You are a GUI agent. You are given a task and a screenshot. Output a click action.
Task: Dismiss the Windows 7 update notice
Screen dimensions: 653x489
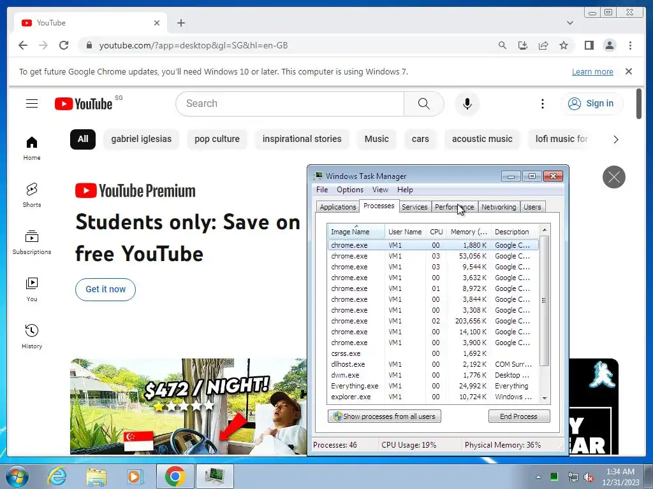pyautogui.click(x=628, y=71)
